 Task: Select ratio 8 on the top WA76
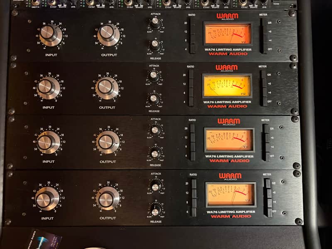[193, 40]
